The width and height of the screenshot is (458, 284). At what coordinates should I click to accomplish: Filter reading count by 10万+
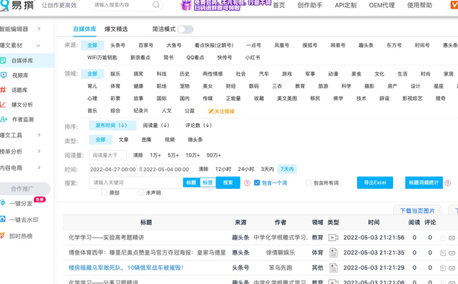click(193, 155)
